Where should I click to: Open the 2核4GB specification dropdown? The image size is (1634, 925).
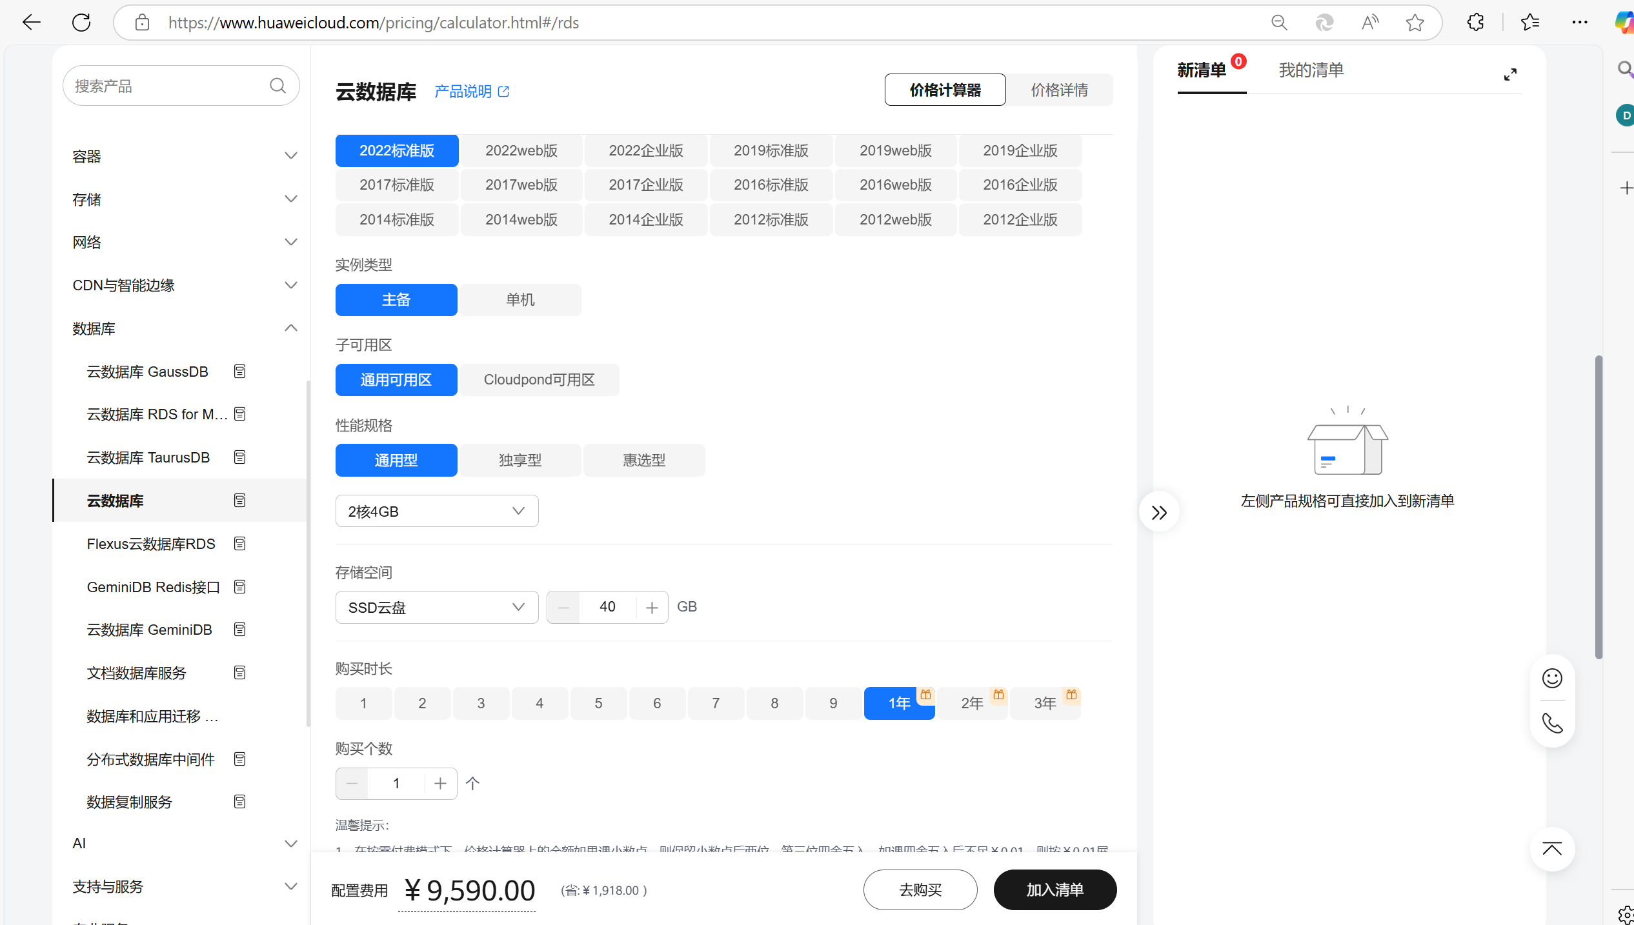[x=437, y=512]
